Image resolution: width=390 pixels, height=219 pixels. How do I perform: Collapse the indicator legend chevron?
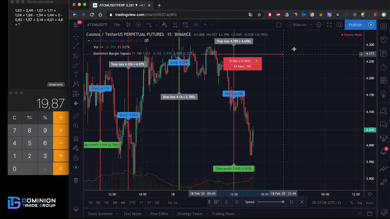tap(89, 41)
